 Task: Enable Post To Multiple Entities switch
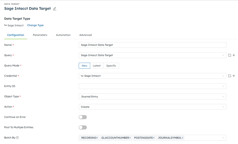(x=83, y=127)
